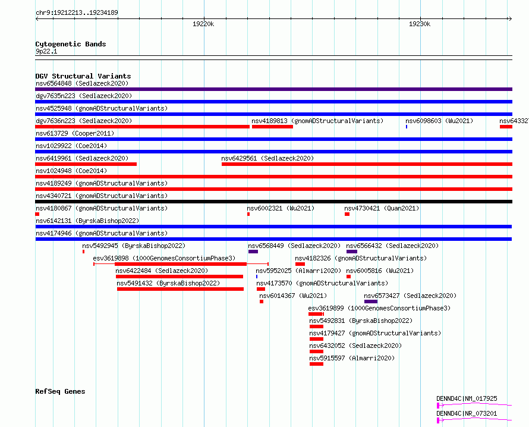The width and height of the screenshot is (529, 427).
Task: Click the DGV Structural Variants track title
Action: pos(83,76)
